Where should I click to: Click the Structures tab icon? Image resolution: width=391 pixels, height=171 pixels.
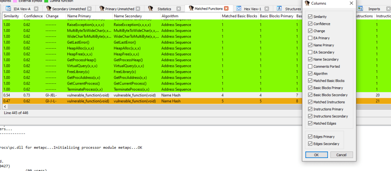(x=279, y=8)
